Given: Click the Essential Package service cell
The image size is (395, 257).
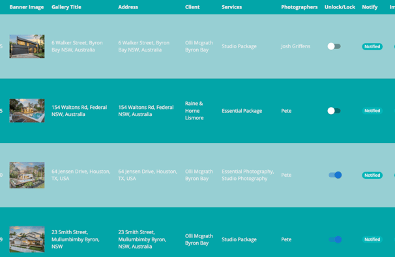Looking at the screenshot, I should 242,111.
